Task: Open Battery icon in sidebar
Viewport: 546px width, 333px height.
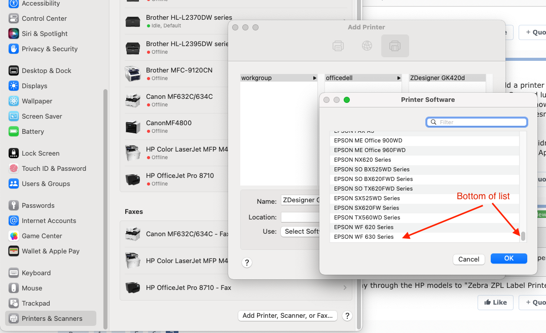Action: click(14, 132)
